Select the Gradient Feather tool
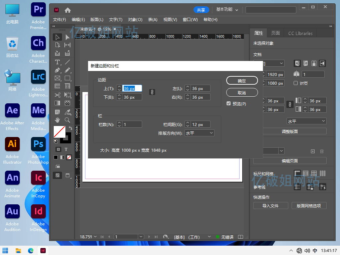Viewport: 340px width, 255px height. (x=67, y=103)
